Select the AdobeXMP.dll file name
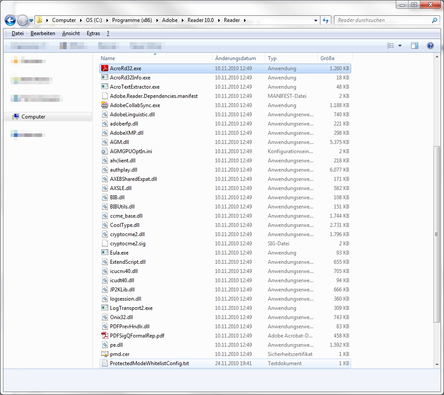 127,133
